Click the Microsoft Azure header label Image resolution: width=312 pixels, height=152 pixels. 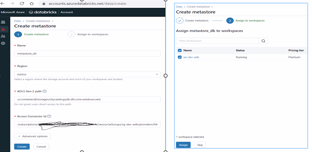click(x=13, y=12)
